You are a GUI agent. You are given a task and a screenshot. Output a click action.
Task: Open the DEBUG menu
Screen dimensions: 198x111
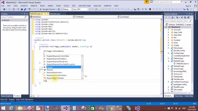tap(50, 6)
